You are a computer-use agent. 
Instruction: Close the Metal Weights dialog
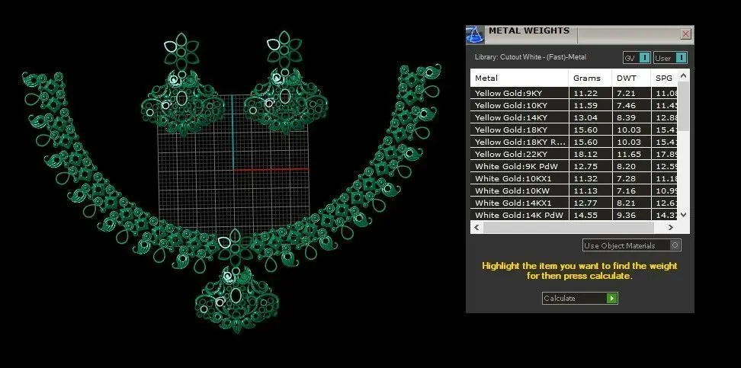tap(685, 34)
